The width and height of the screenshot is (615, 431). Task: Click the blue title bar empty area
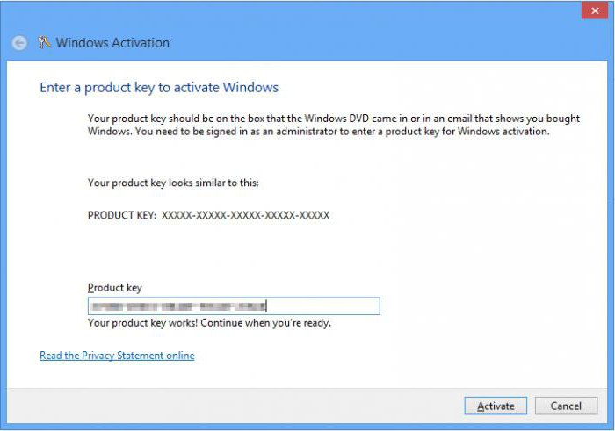point(373,43)
